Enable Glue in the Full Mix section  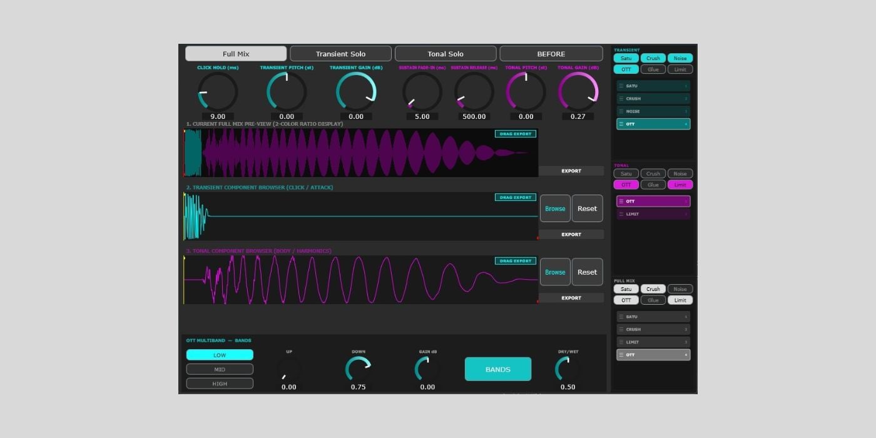[653, 300]
